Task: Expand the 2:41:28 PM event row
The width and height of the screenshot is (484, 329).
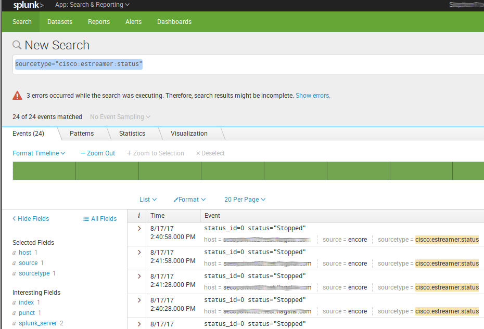Action: pos(139,276)
